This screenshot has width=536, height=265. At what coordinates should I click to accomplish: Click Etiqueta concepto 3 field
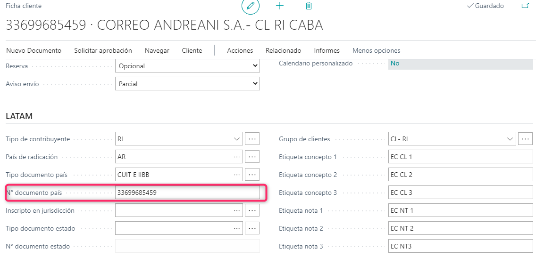461,193
